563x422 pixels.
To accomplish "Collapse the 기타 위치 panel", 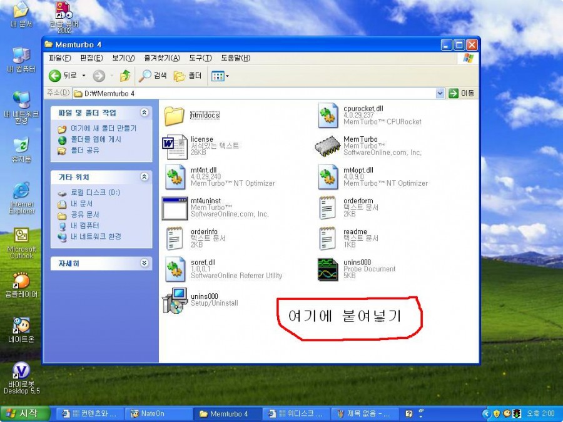I will coord(145,176).
